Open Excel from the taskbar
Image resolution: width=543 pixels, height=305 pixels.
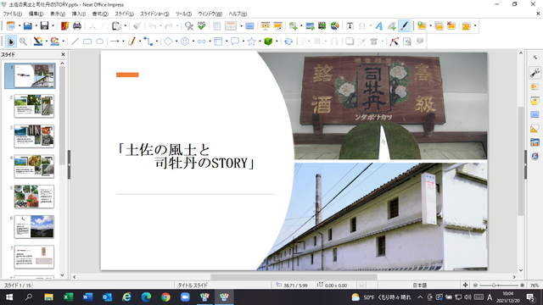point(68,297)
